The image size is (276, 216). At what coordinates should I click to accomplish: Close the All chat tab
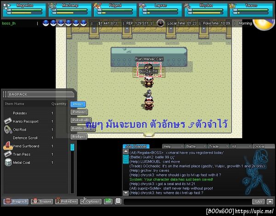click(250, 146)
